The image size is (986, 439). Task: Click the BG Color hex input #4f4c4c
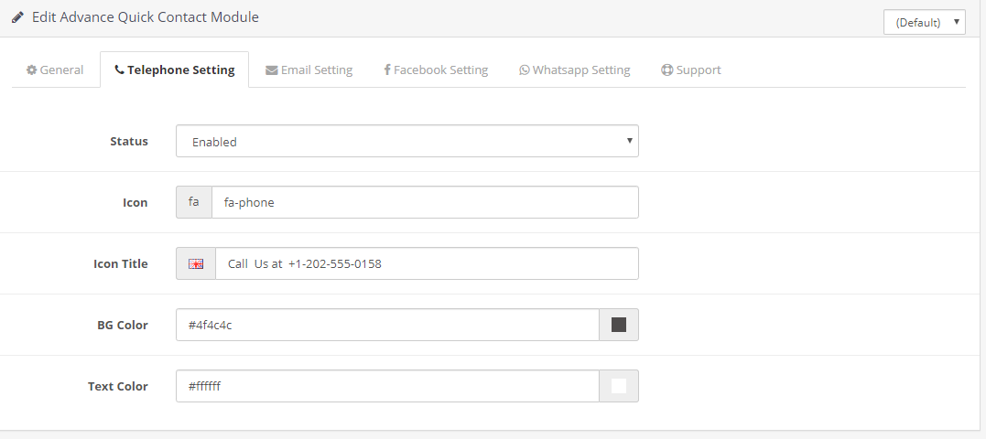pos(387,325)
